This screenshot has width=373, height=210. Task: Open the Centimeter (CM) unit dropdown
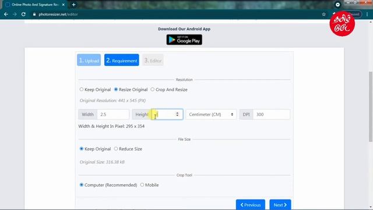point(211,114)
